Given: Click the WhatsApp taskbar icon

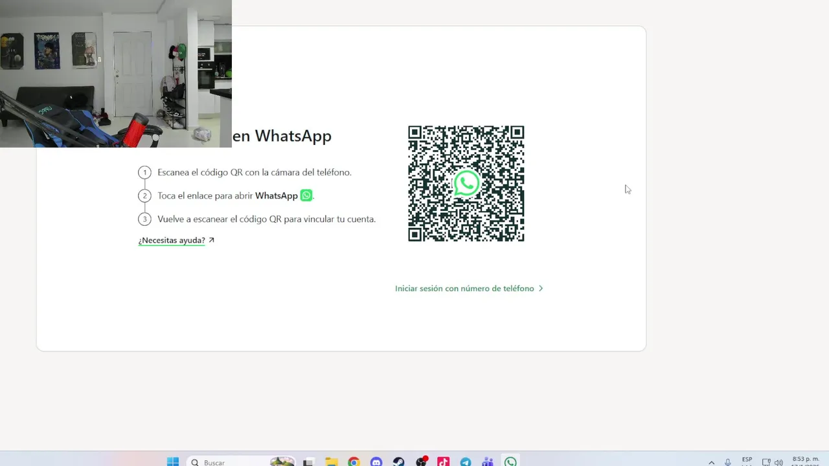Looking at the screenshot, I should pos(510,462).
